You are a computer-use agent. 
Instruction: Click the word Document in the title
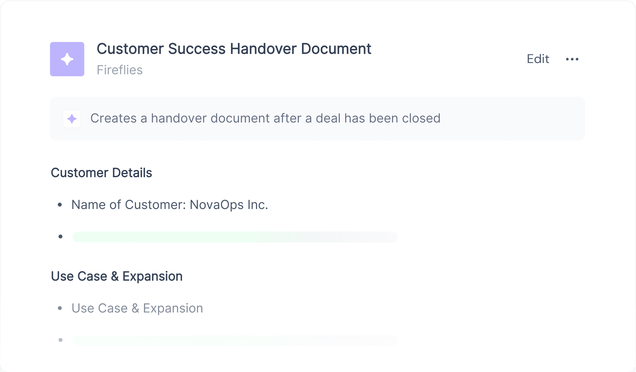click(x=336, y=49)
